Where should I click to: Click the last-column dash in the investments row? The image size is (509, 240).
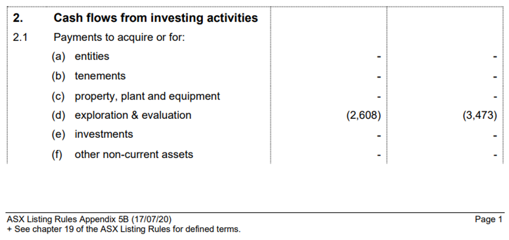click(495, 135)
